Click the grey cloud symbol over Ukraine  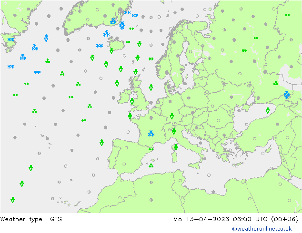tap(232, 97)
